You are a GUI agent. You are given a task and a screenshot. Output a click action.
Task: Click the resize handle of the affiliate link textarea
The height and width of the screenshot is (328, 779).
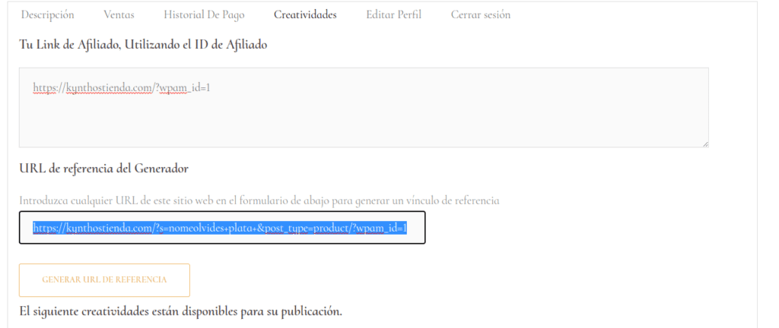click(x=705, y=143)
